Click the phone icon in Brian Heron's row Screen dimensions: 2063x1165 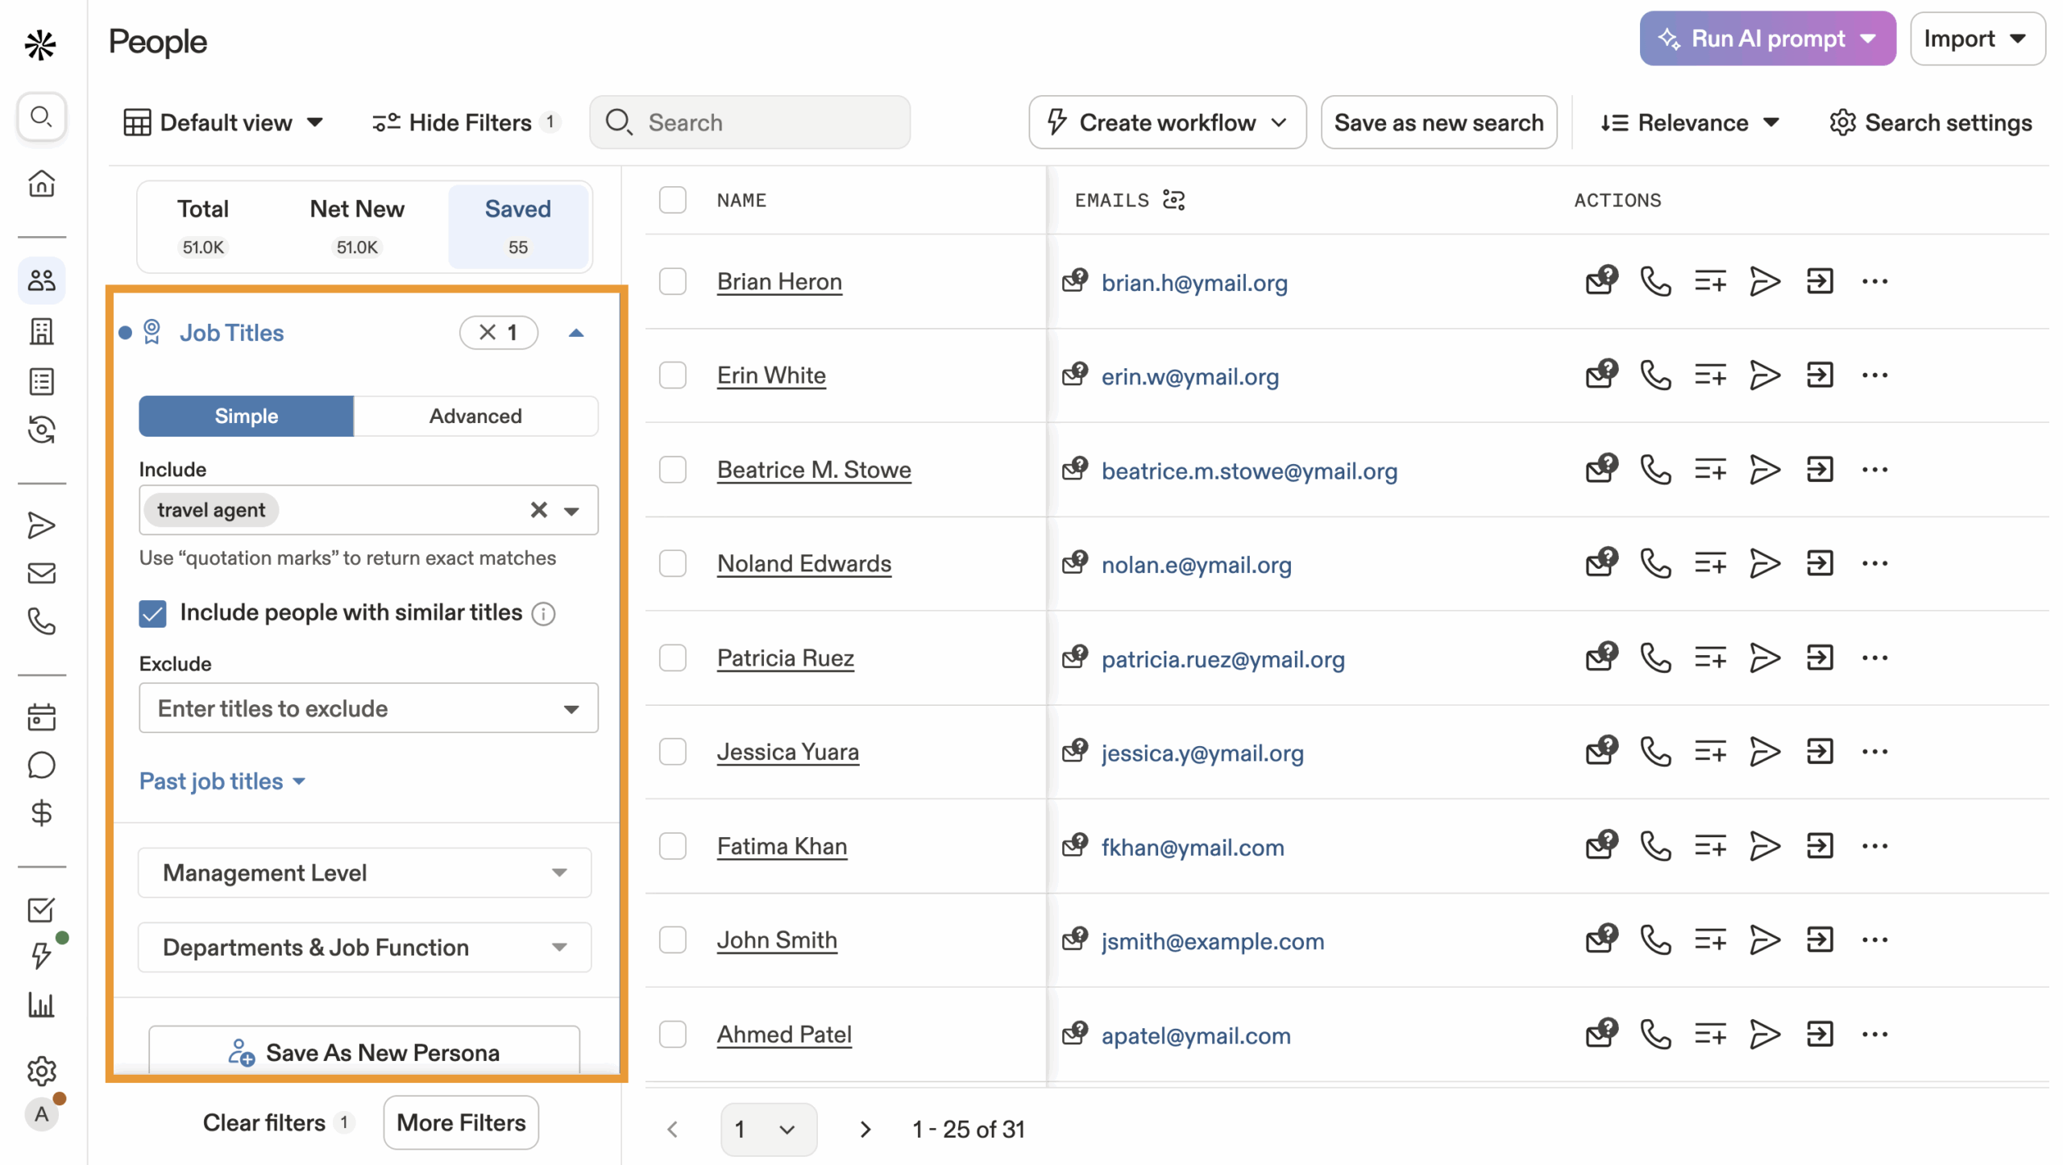pos(1655,282)
